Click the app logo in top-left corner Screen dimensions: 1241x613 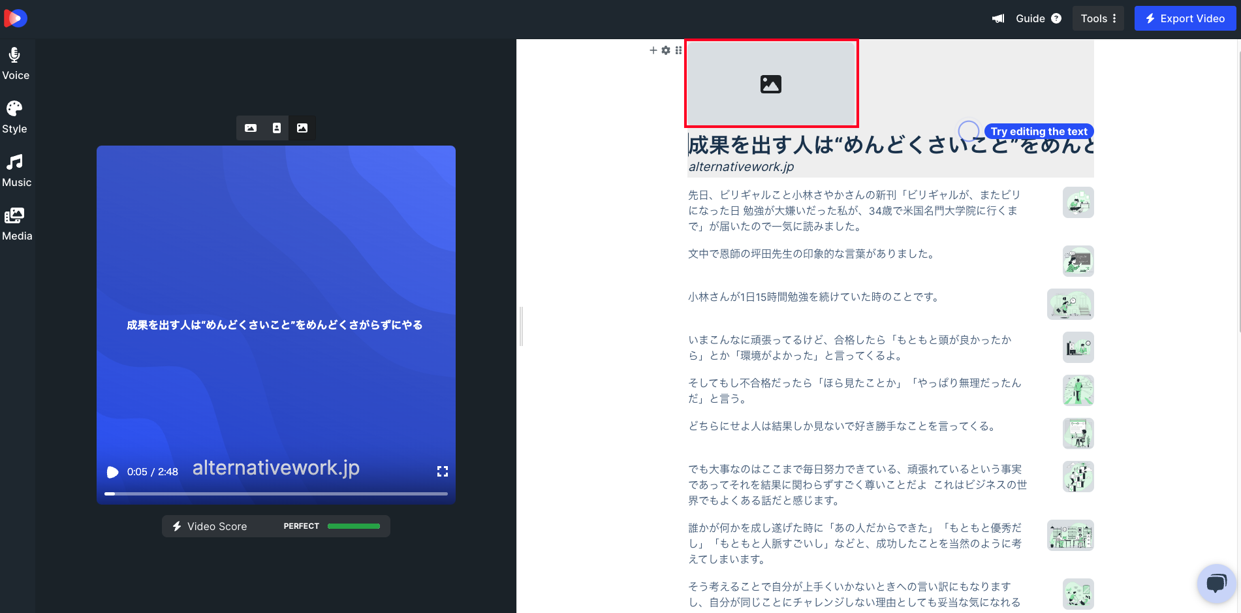pos(15,18)
